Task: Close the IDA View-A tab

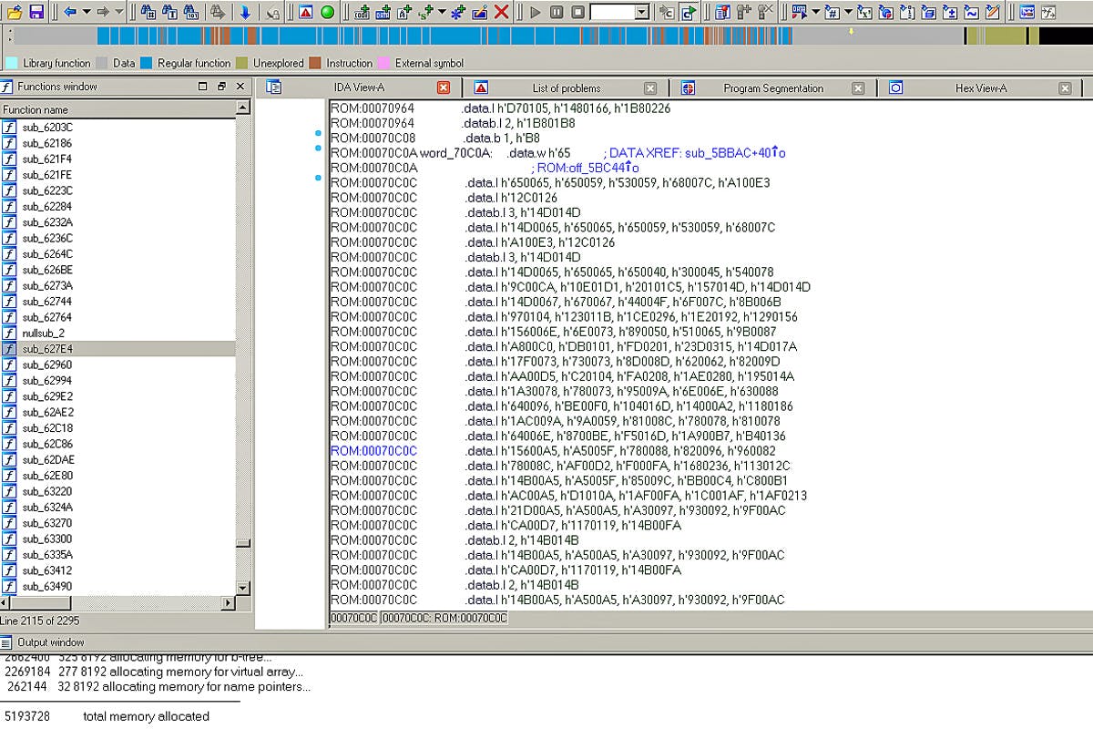Action: point(444,88)
